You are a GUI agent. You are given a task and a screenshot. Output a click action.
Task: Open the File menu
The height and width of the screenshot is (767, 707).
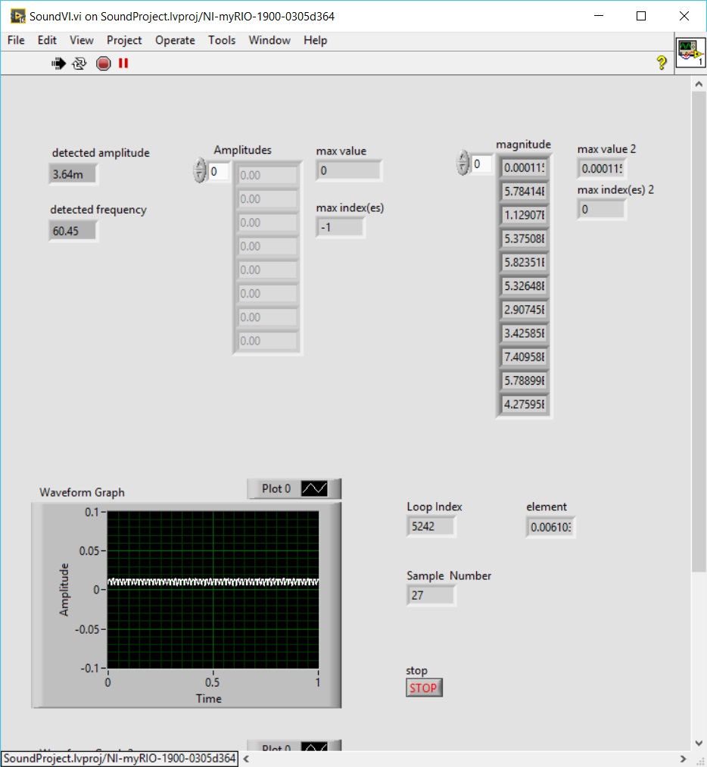pos(16,40)
